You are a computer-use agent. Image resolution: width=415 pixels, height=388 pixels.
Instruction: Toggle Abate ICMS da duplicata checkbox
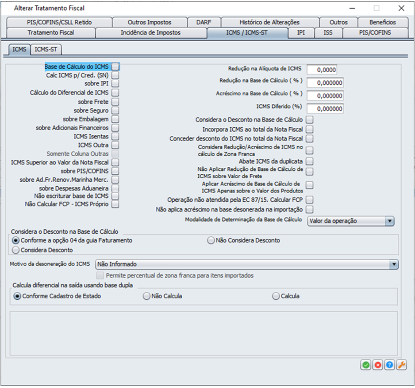309,161
